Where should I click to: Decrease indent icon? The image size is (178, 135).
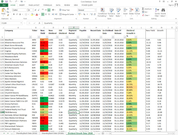click(x=53, y=14)
